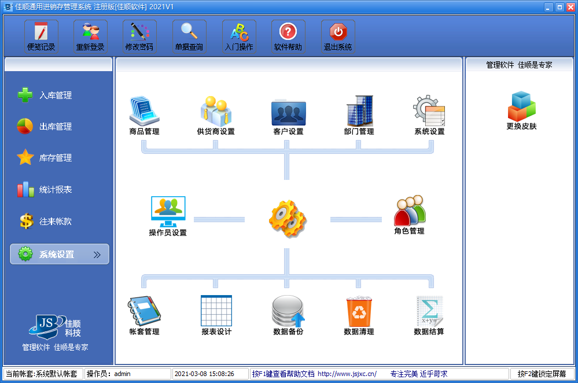
Task: Click 操作员: admin status field
Action: coord(127,374)
